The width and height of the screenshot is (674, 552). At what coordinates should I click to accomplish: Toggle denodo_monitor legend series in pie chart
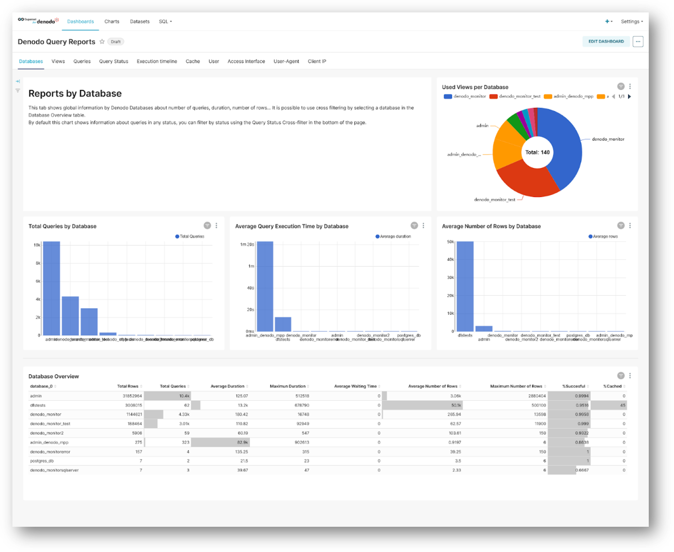click(465, 96)
